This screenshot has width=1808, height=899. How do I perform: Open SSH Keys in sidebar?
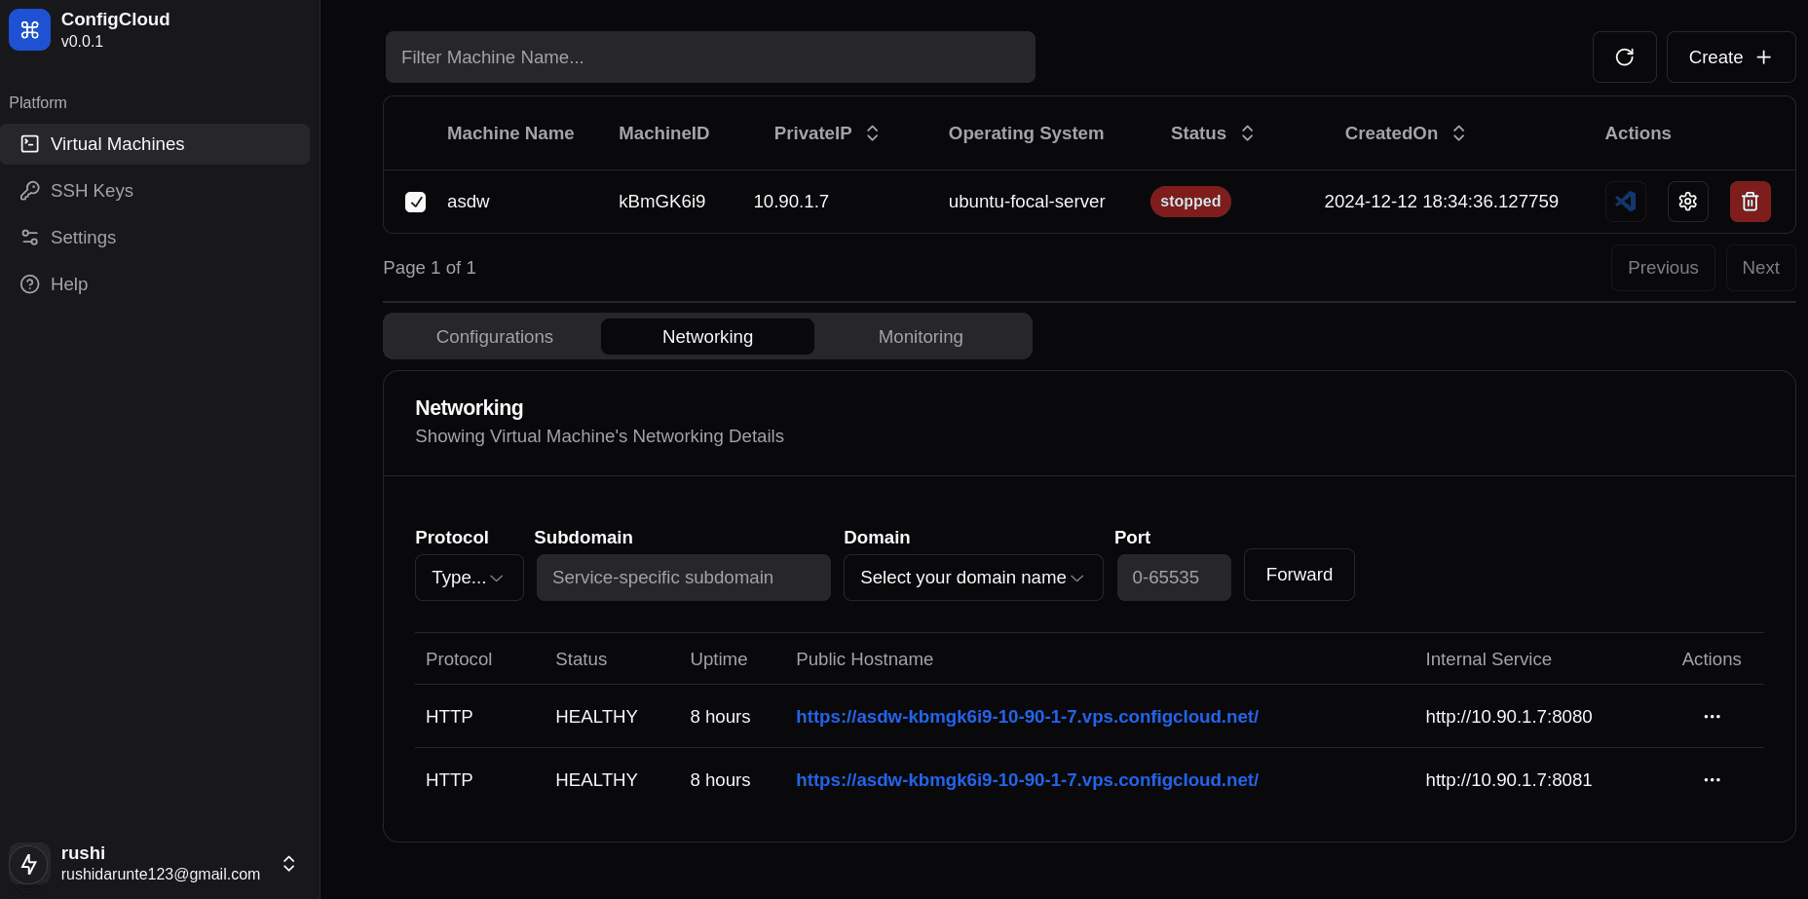coord(92,191)
